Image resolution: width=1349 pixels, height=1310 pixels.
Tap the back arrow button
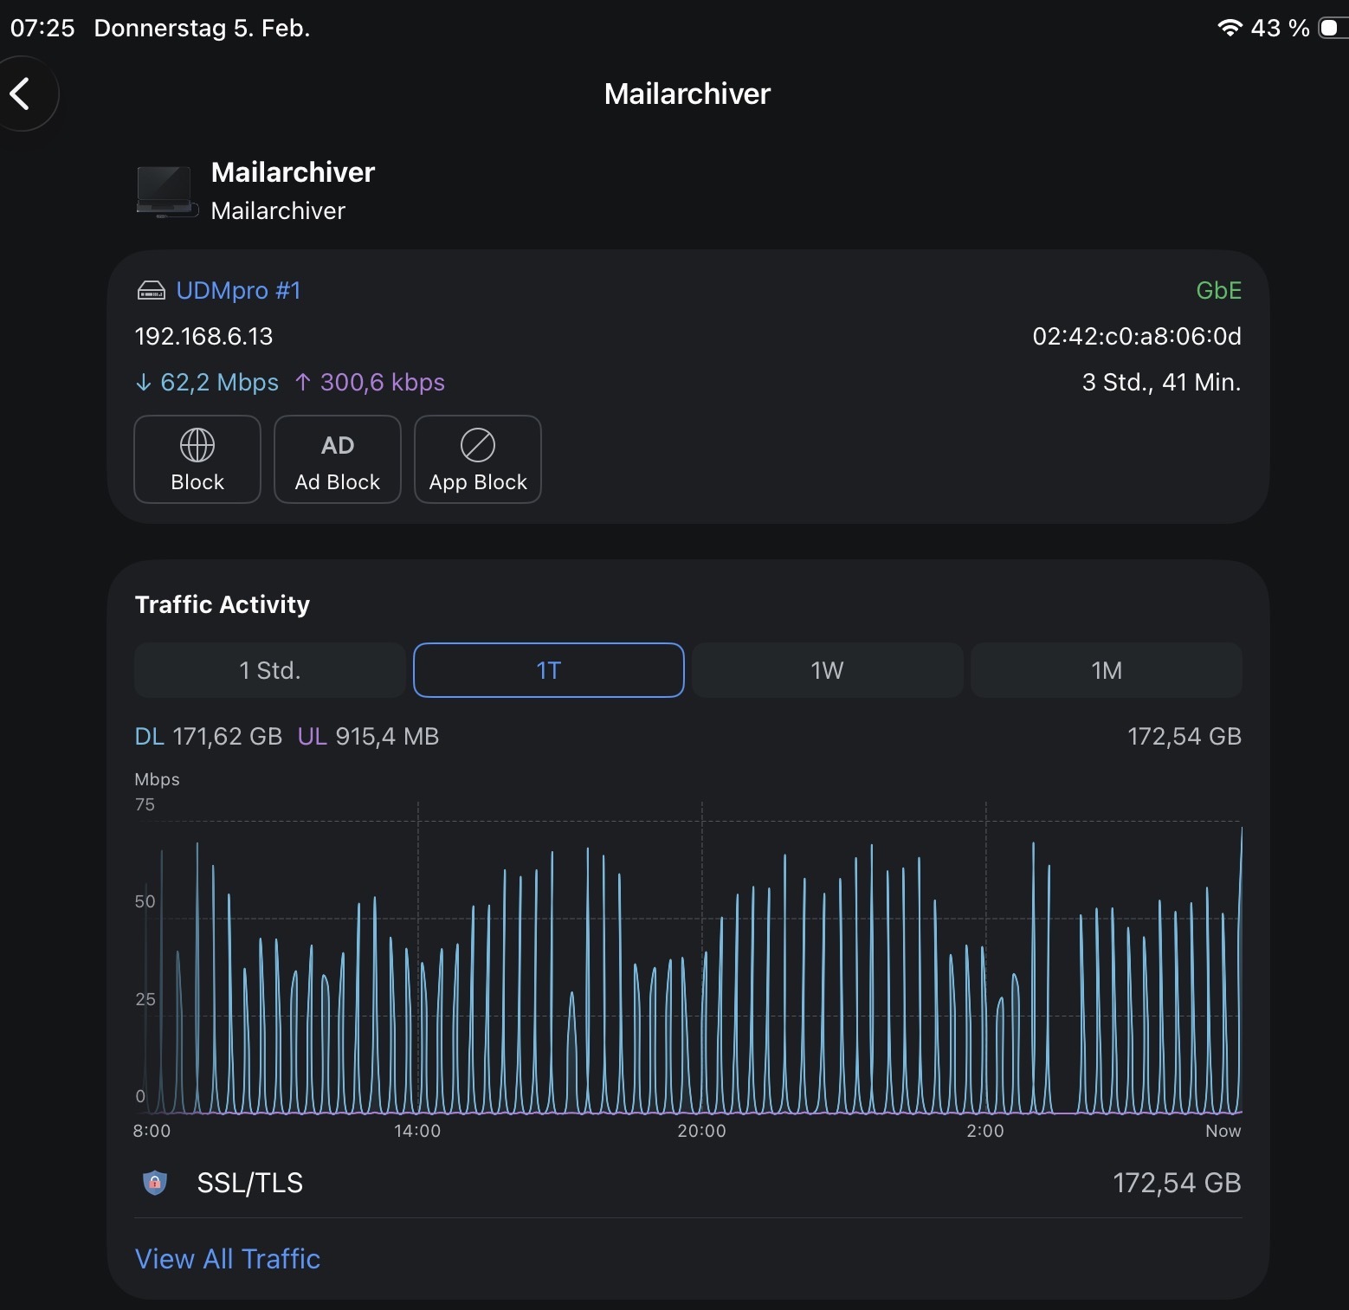pos(21,94)
